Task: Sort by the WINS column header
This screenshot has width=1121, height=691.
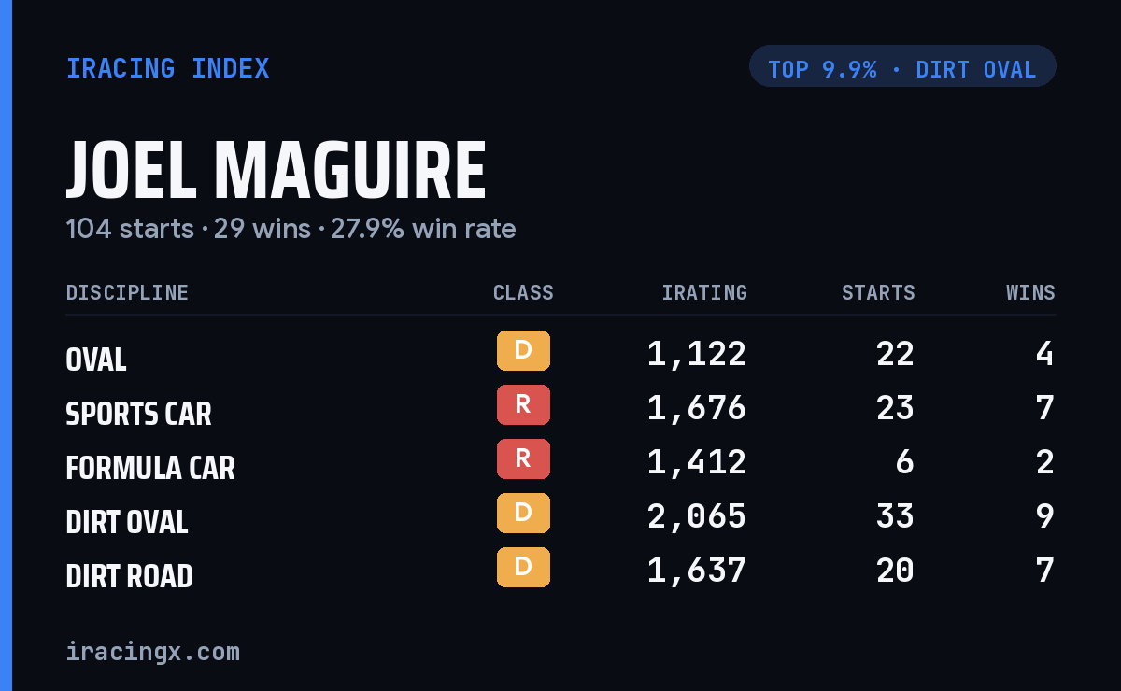Action: point(1030,292)
